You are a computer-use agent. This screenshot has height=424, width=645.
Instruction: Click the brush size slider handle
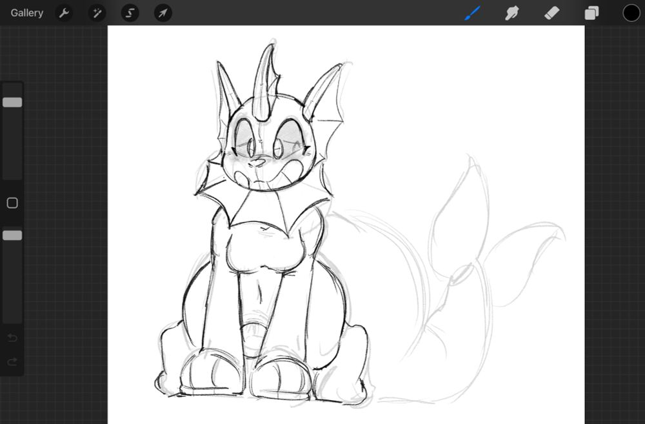coord(12,102)
